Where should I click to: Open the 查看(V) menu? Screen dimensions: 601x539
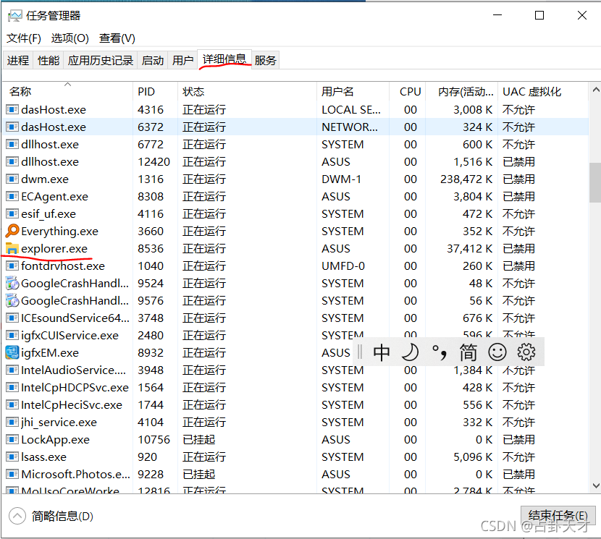click(117, 38)
